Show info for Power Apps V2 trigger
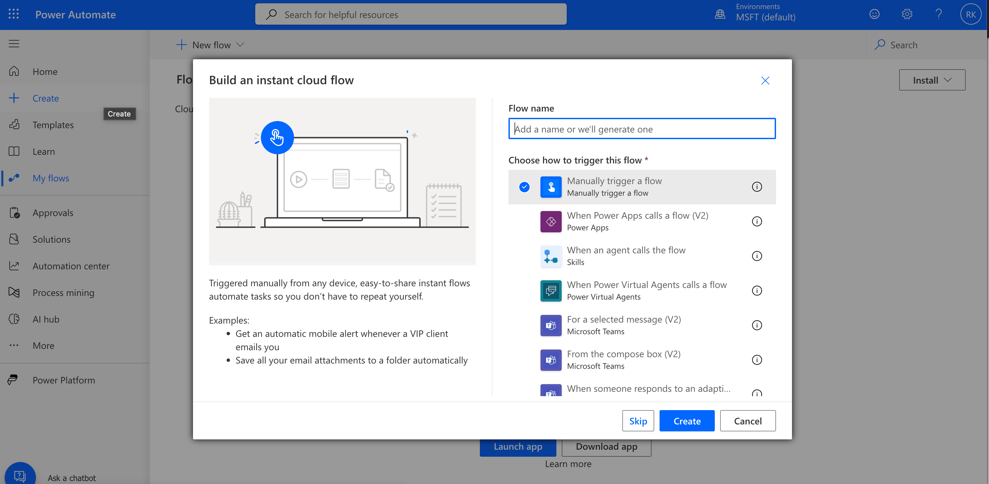989x484 pixels. coord(757,221)
